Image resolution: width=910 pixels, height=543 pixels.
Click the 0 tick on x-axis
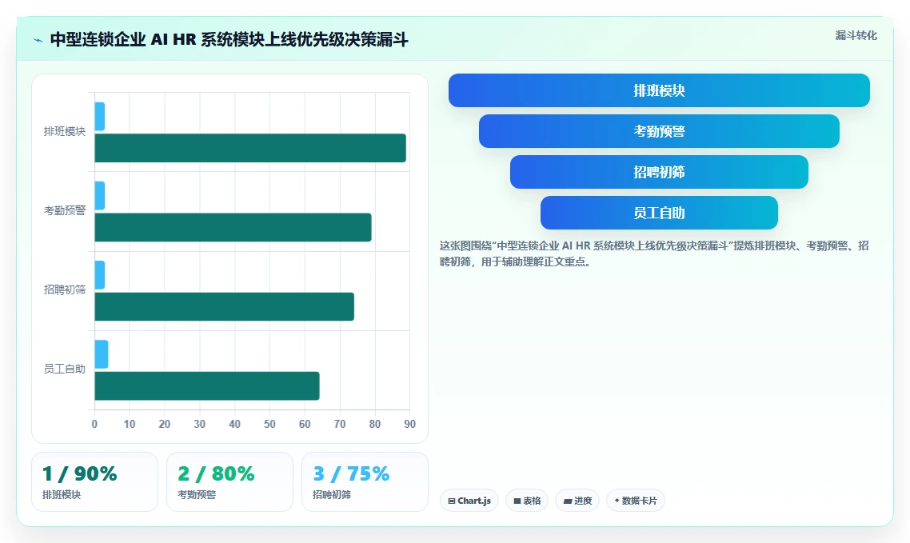point(94,424)
